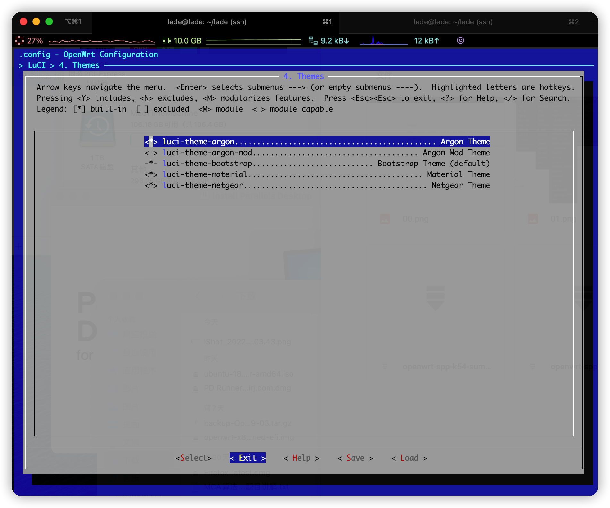
Task: Click the Netgear Theme description text
Action: click(461, 185)
